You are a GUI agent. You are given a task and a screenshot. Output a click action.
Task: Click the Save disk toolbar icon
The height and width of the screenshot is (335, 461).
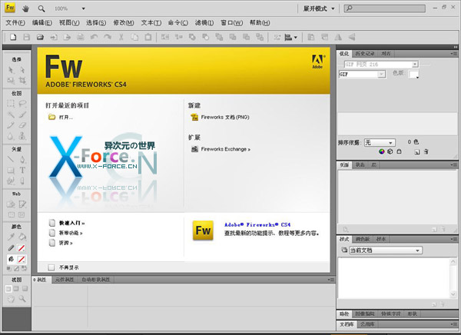[26, 37]
